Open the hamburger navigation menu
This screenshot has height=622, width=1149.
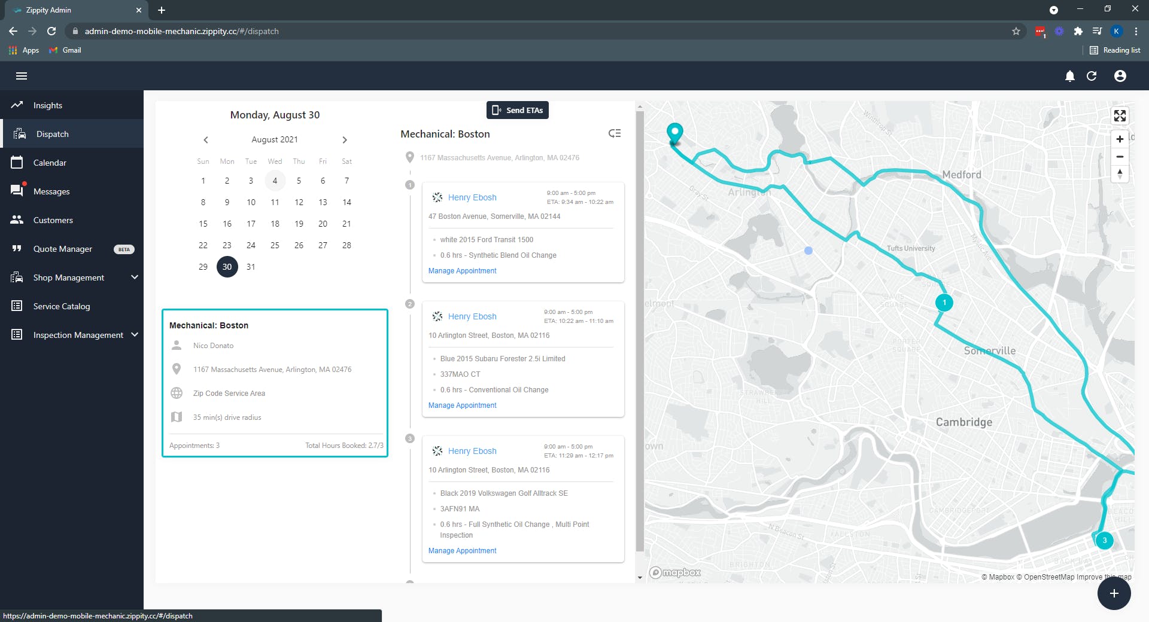[22, 76]
